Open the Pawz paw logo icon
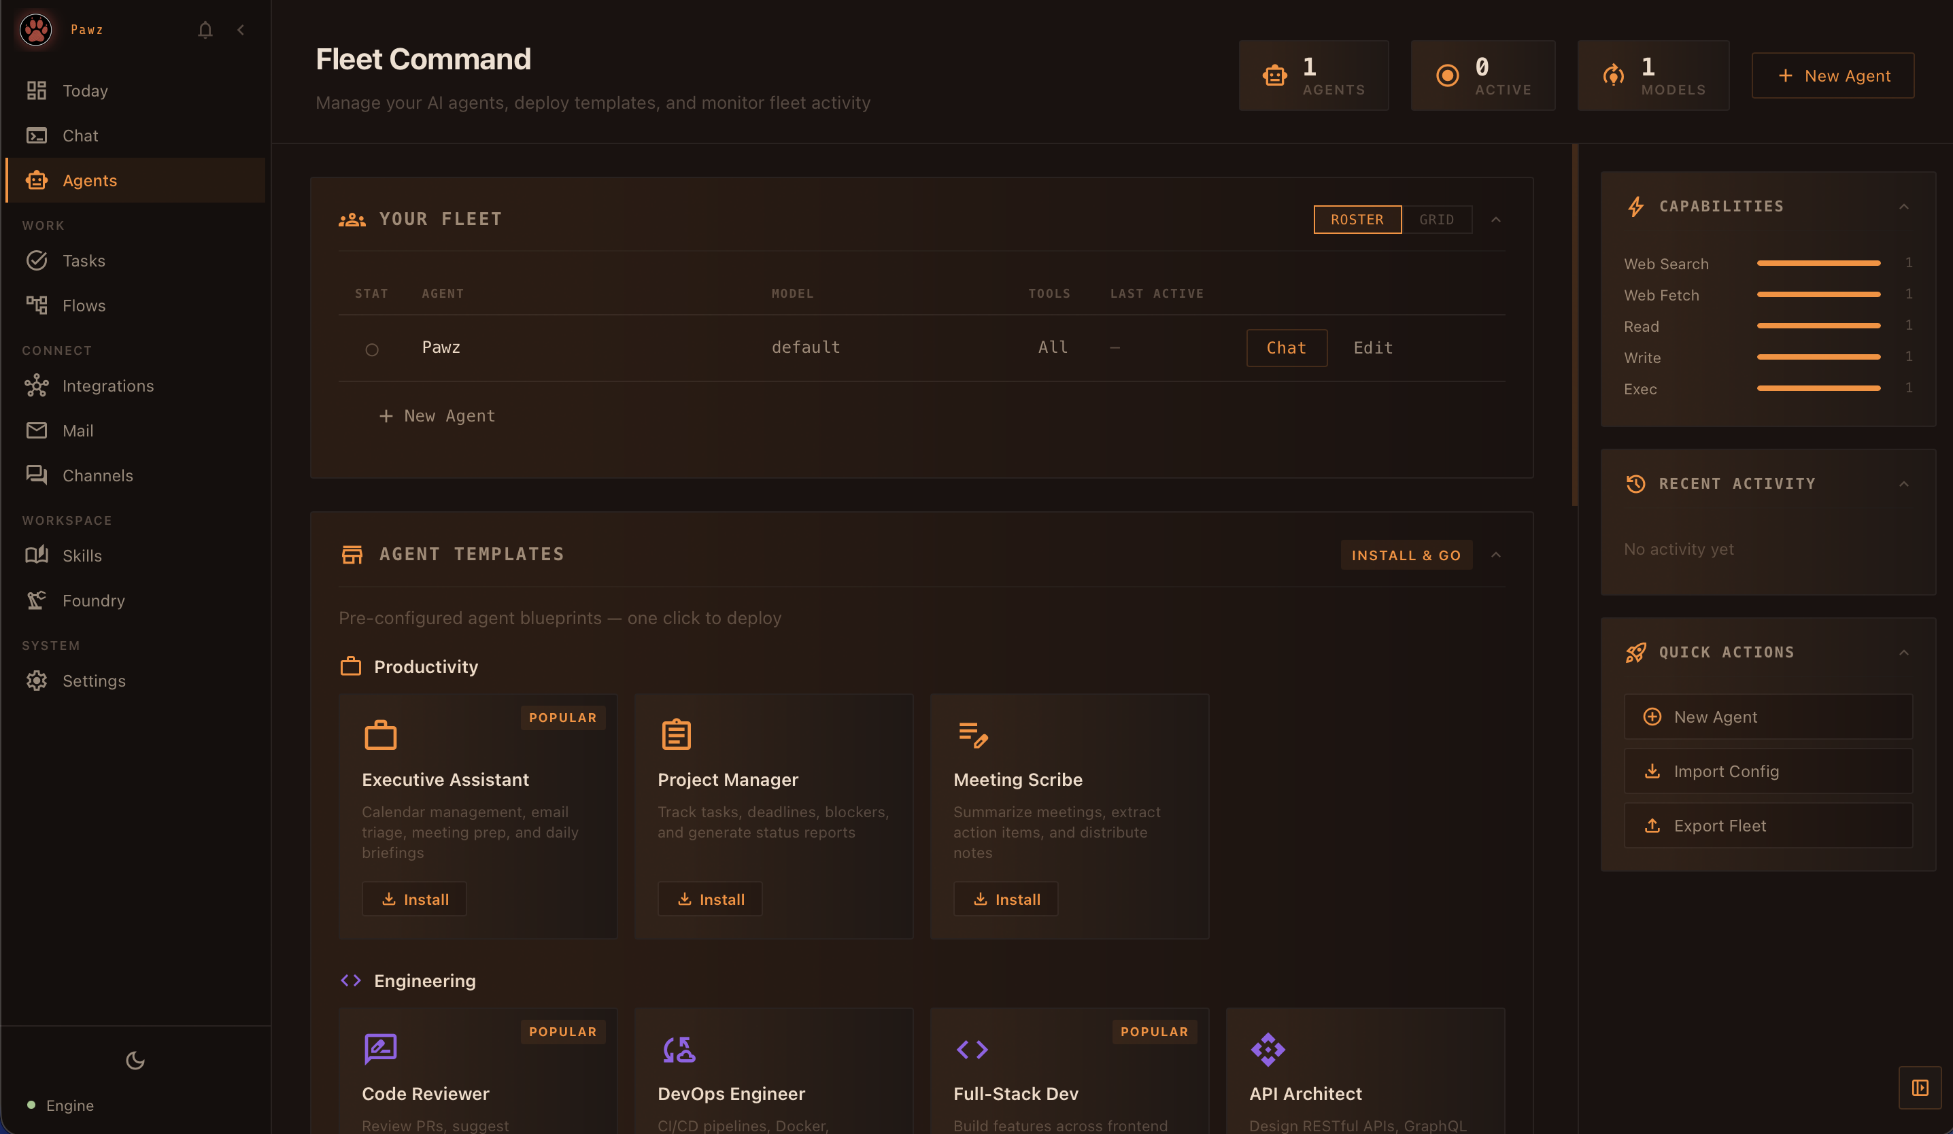 [x=35, y=29]
